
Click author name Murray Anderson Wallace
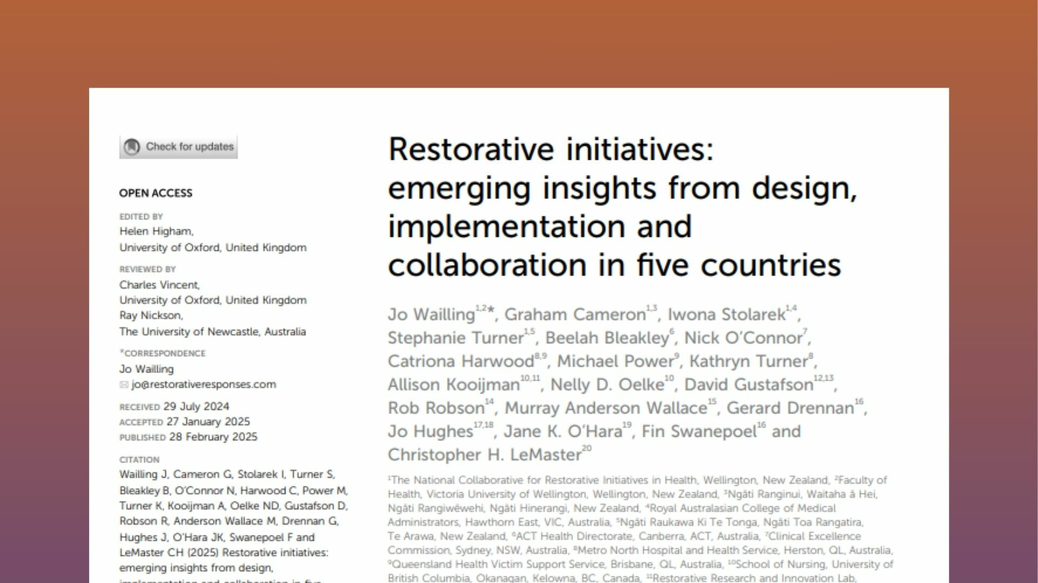(x=606, y=408)
